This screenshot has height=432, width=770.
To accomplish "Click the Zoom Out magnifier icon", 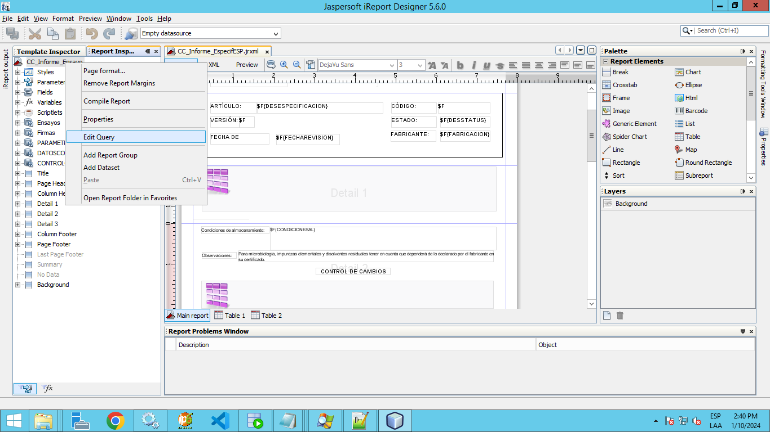I will pos(297,65).
